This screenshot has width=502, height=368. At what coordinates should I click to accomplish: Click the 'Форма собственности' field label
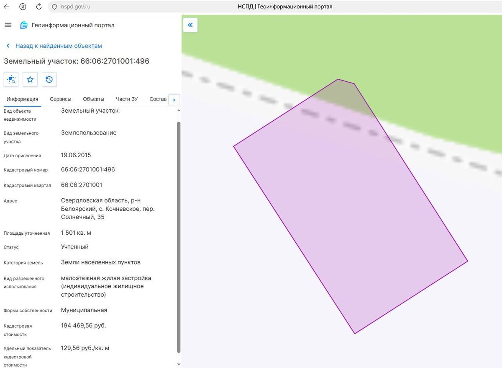click(28, 311)
